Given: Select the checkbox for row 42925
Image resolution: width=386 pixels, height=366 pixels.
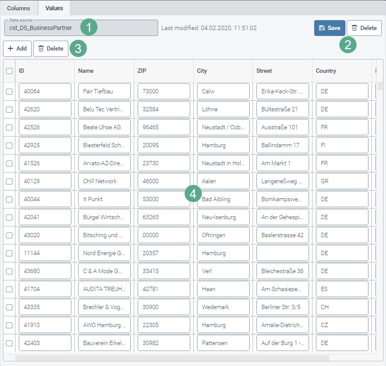Looking at the screenshot, I should pyautogui.click(x=9, y=145).
